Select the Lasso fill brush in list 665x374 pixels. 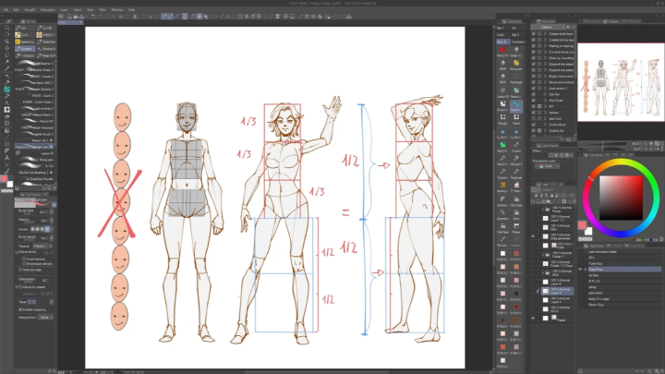[x=35, y=153]
